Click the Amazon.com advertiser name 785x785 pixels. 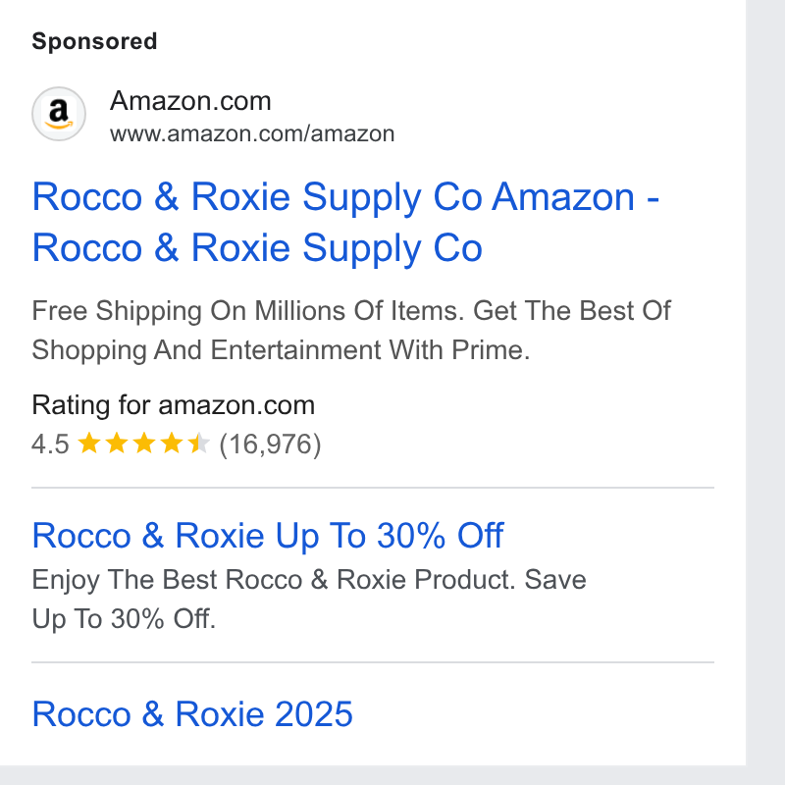(190, 101)
